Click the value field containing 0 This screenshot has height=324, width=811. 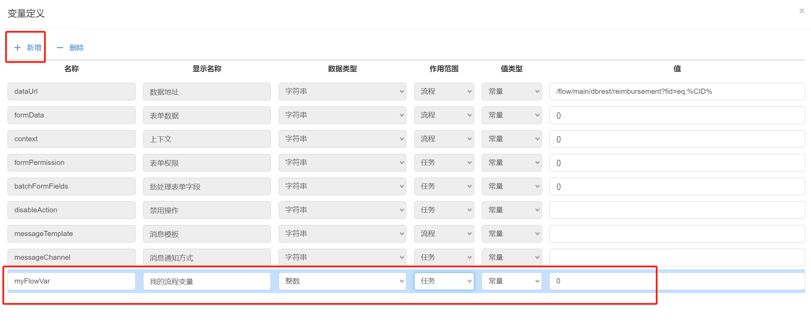click(676, 281)
